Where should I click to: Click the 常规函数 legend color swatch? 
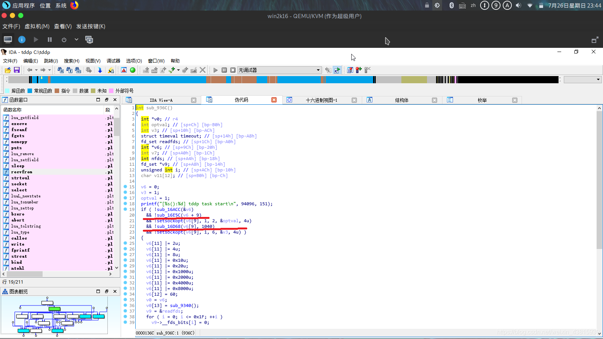point(30,91)
